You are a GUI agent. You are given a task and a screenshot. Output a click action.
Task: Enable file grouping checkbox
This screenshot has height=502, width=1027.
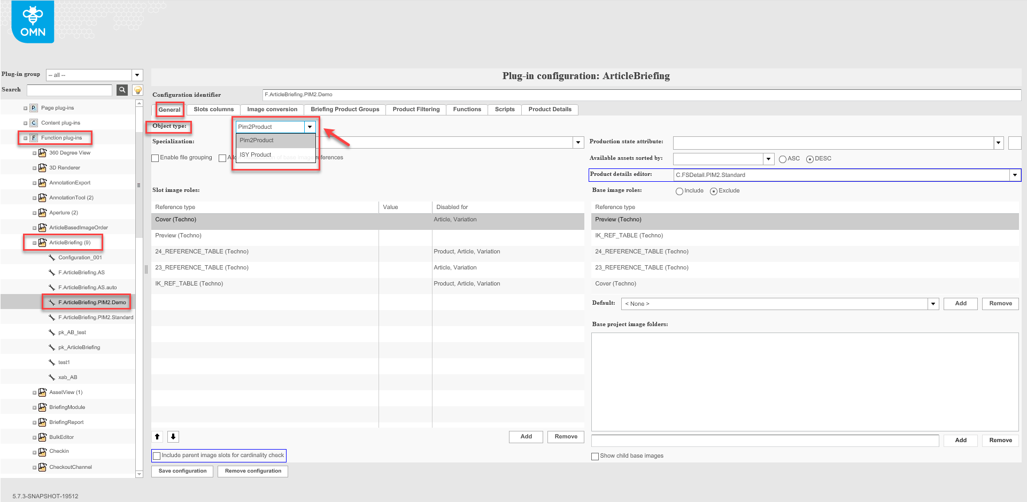point(156,158)
